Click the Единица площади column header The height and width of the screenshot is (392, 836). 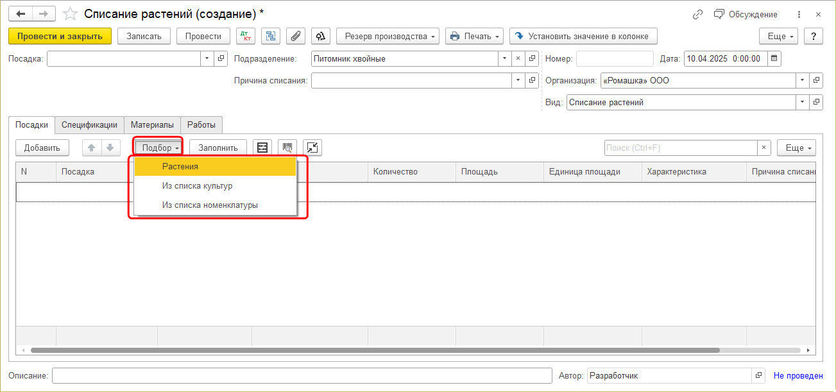[x=592, y=171]
